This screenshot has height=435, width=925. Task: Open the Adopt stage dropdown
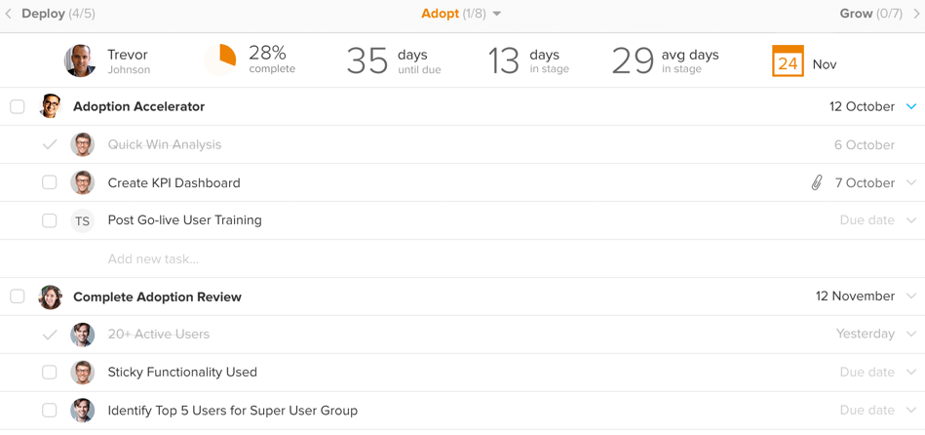point(497,14)
